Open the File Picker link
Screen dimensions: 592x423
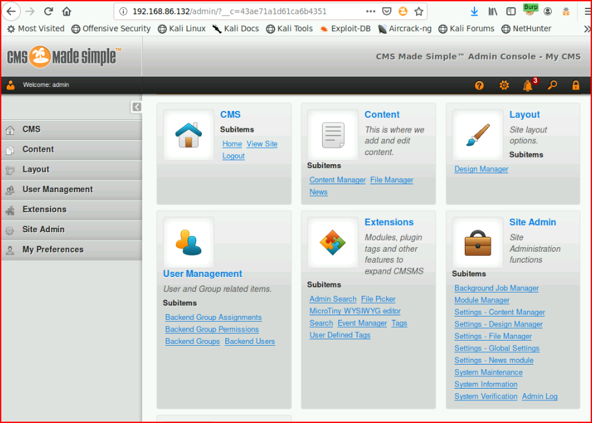378,299
